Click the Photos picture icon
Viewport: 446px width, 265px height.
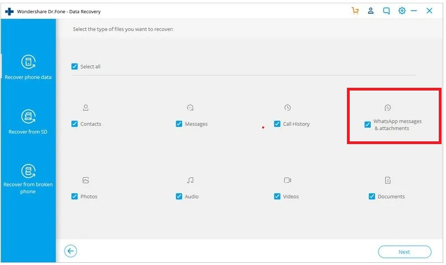click(86, 180)
